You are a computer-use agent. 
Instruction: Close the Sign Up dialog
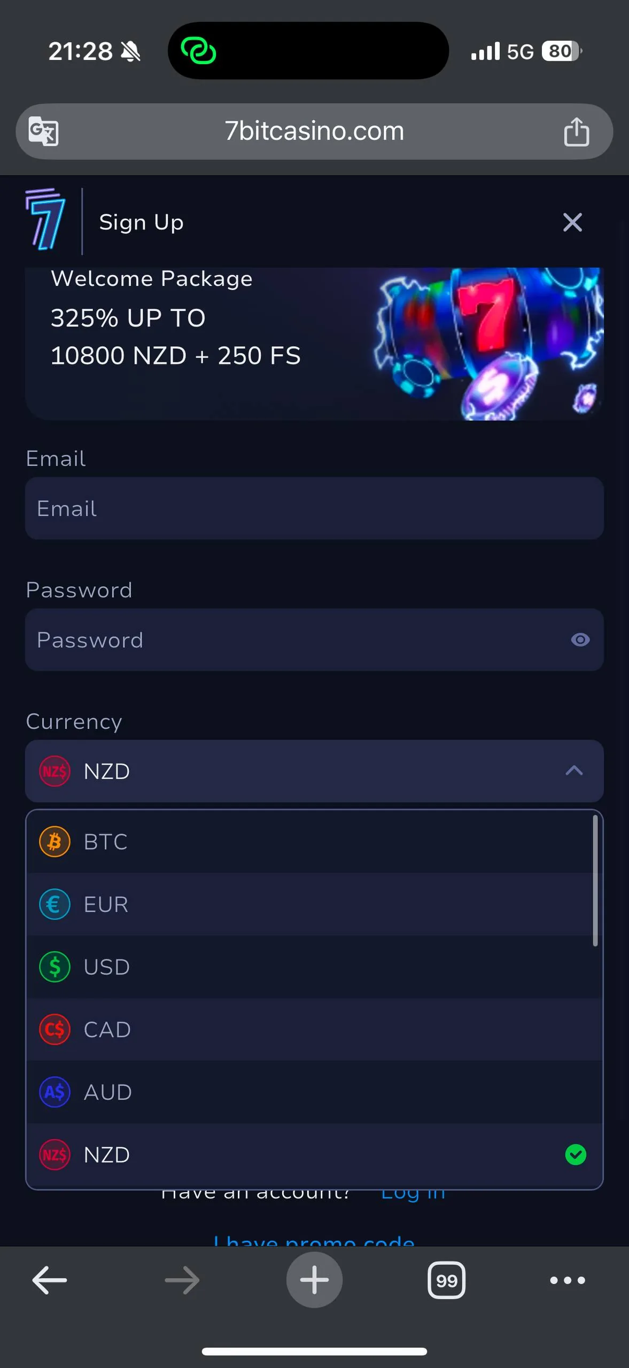tap(572, 222)
